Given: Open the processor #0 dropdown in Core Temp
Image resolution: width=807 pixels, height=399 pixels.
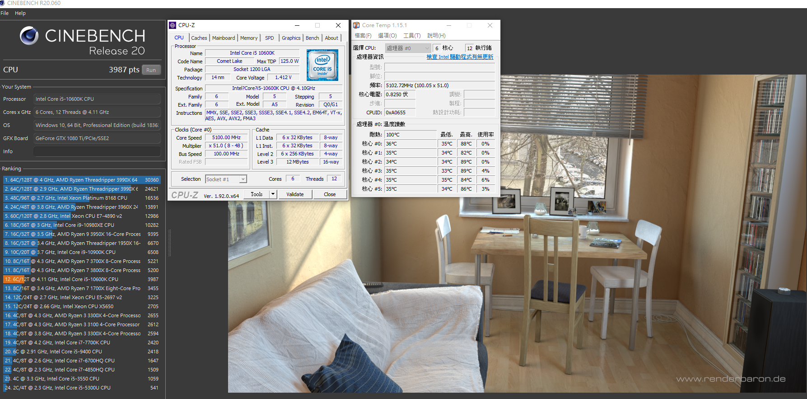Looking at the screenshot, I should click(x=408, y=48).
